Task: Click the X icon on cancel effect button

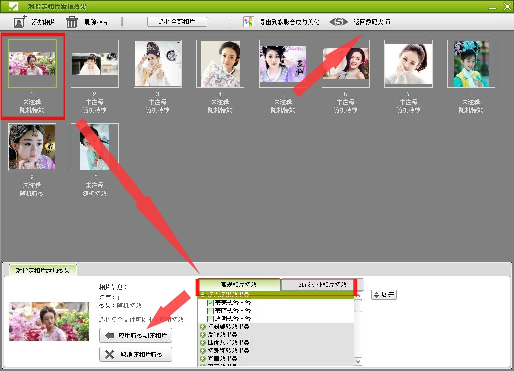Action: [x=110, y=354]
